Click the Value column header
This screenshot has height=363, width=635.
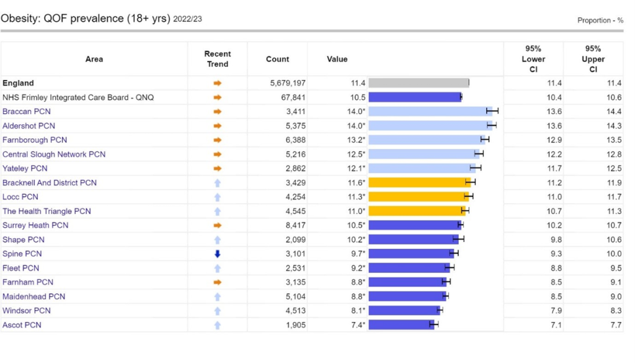click(x=337, y=59)
